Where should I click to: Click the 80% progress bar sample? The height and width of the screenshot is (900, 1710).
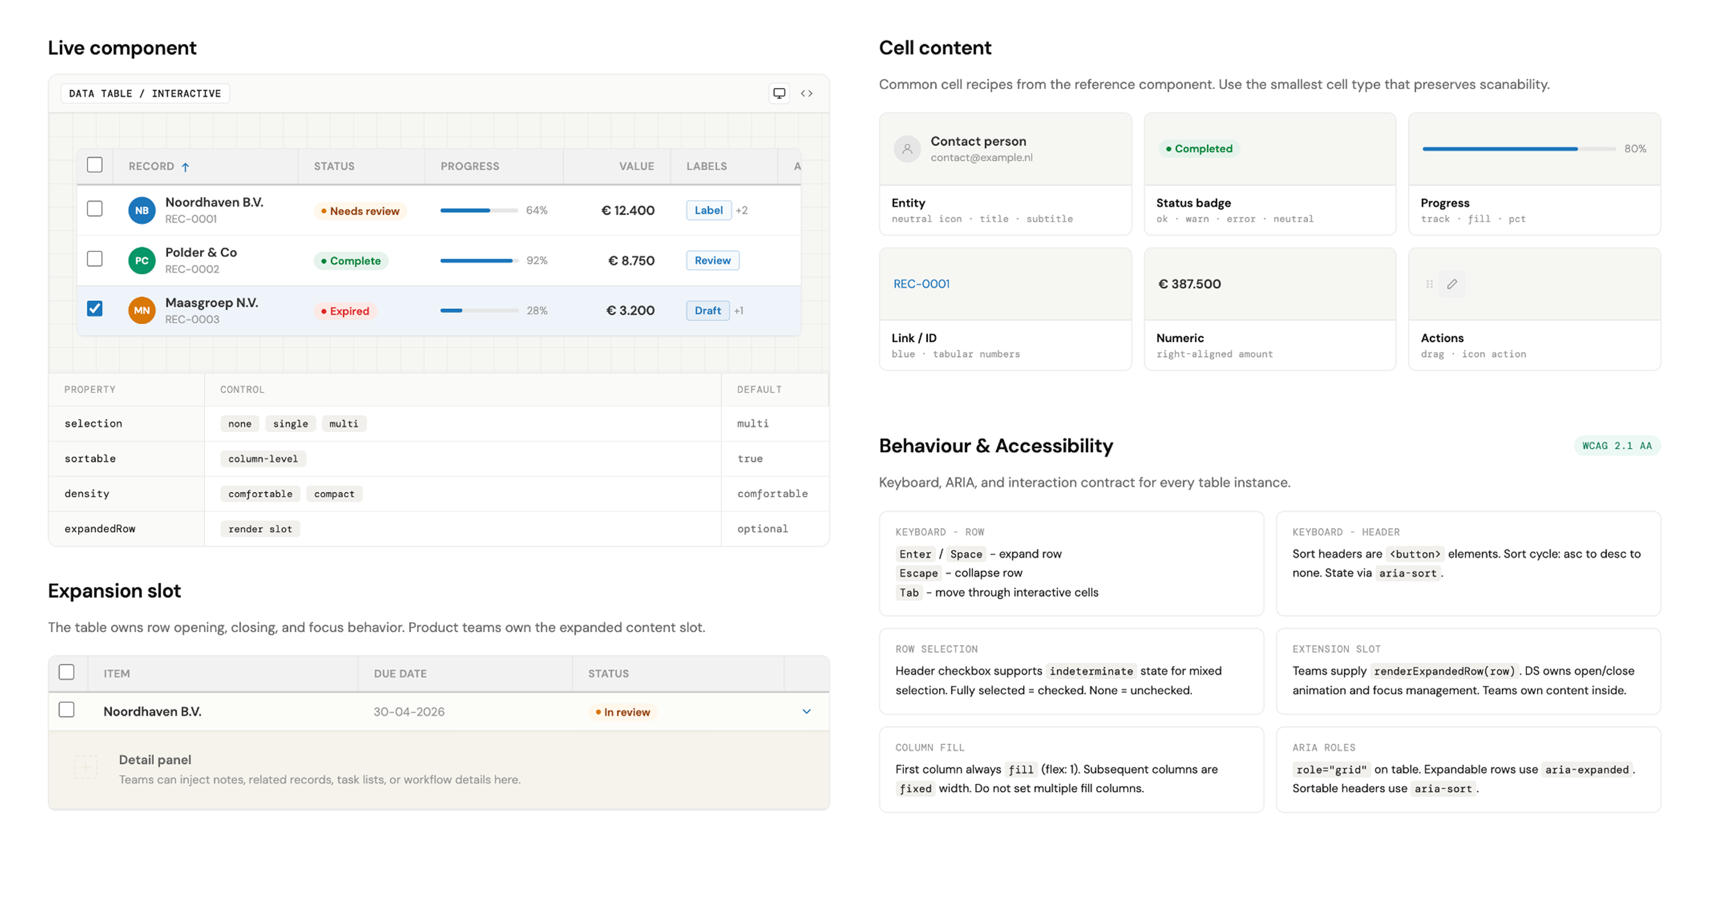(1519, 149)
